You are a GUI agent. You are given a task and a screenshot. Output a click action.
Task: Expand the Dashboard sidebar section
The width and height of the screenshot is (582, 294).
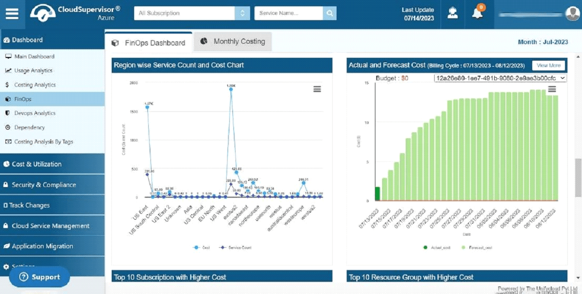(52, 40)
